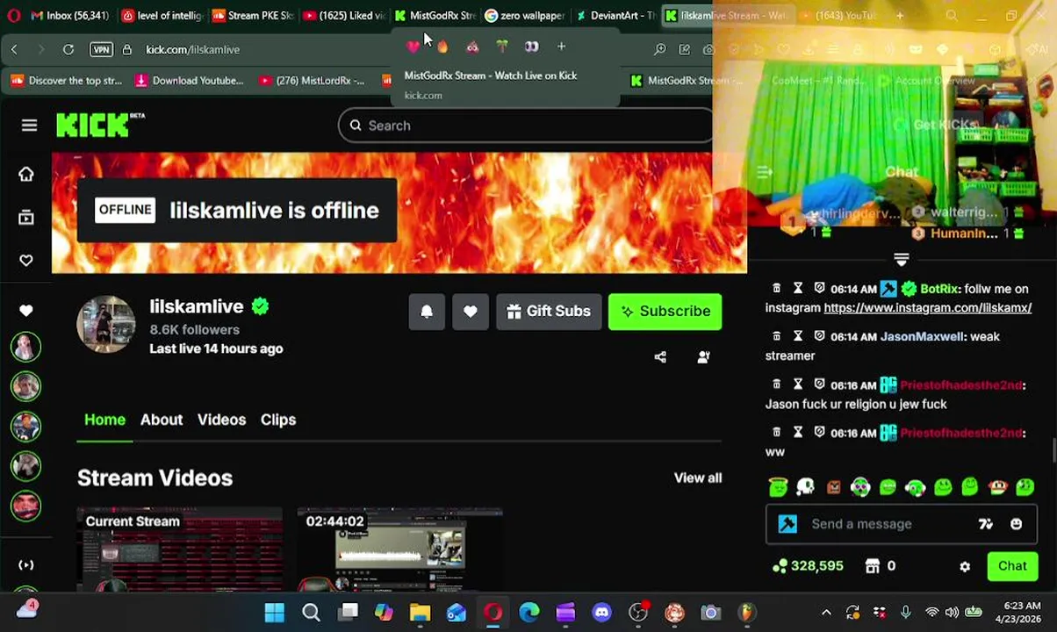
Task: Open the Videos tab
Action: 221,420
